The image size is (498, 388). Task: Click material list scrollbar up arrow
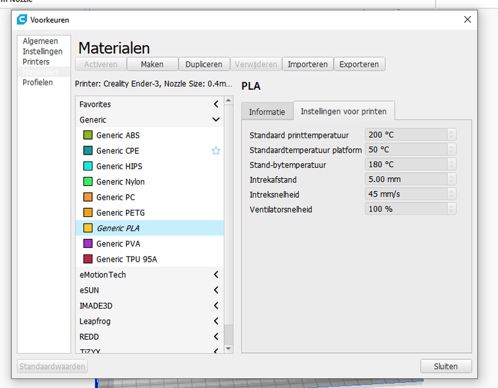coord(229,101)
